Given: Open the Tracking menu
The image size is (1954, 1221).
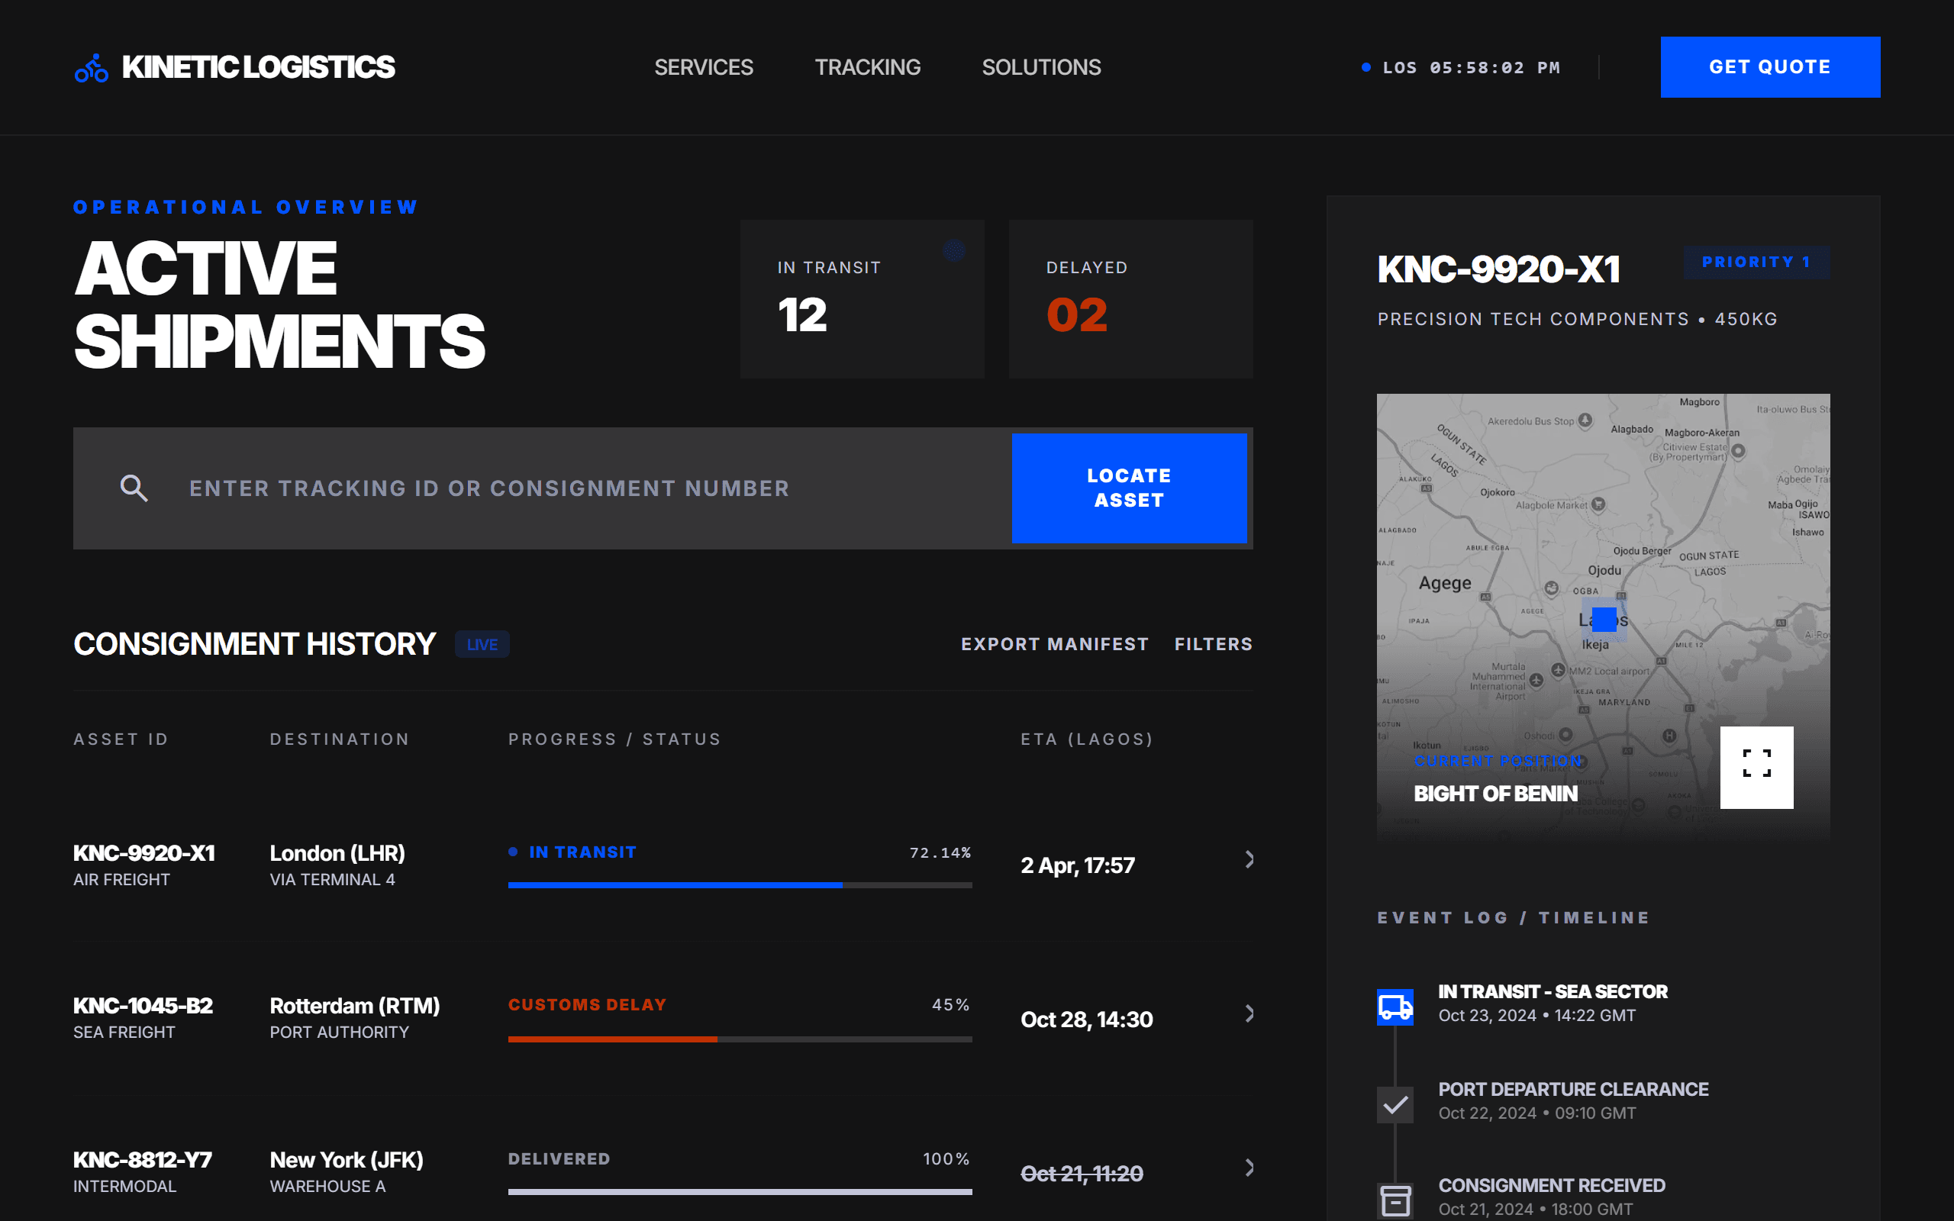Looking at the screenshot, I should point(867,67).
